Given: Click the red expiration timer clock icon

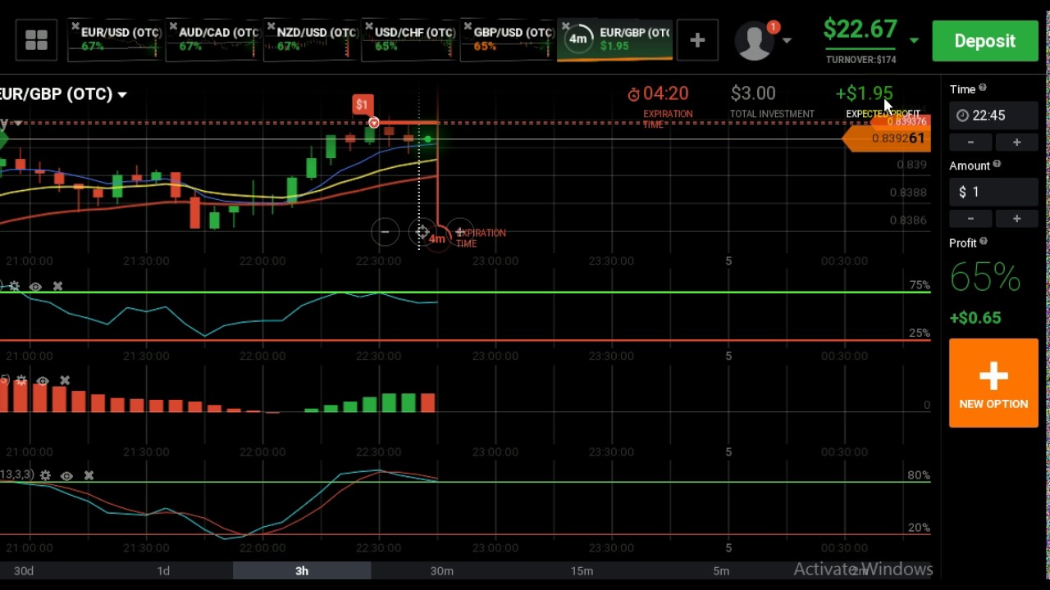Looking at the screenshot, I should [x=633, y=95].
